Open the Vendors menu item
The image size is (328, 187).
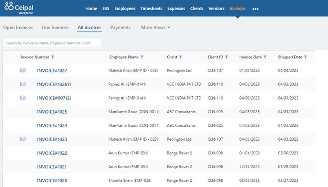pyautogui.click(x=216, y=8)
